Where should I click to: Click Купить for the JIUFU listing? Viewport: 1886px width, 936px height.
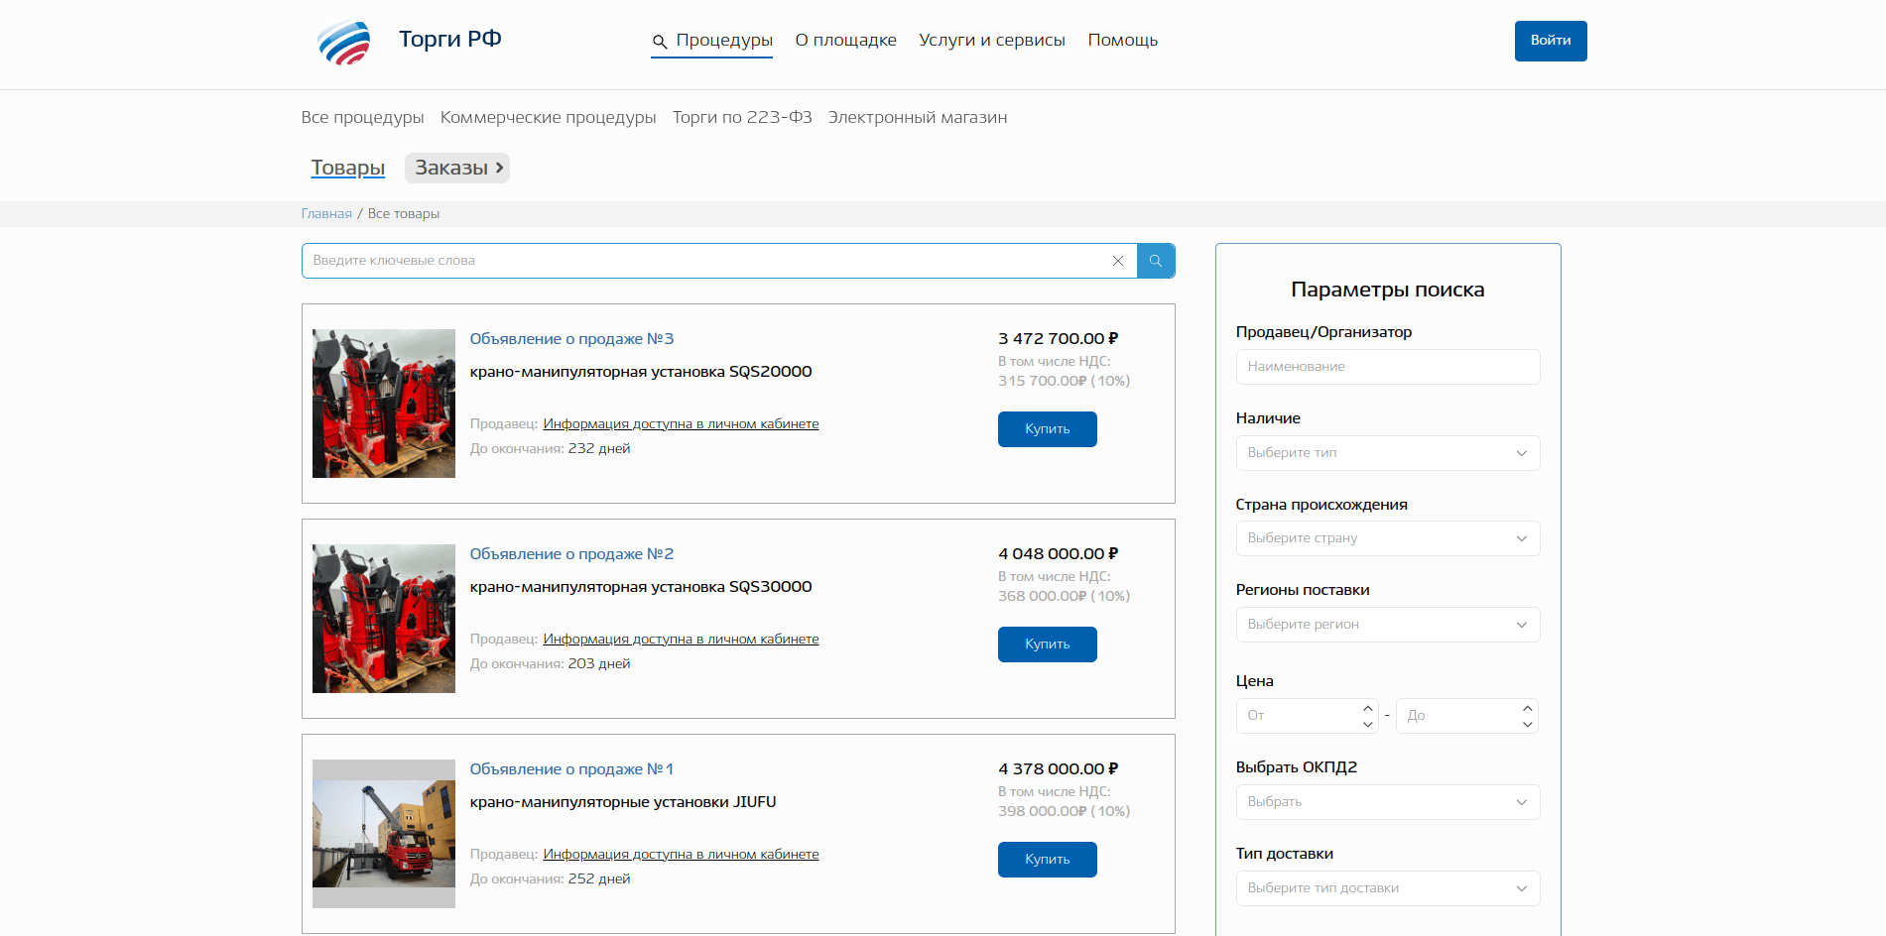pos(1048,860)
